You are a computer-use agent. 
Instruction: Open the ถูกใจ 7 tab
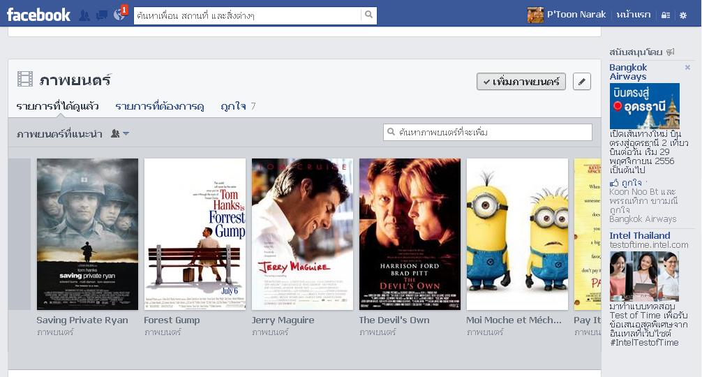(238, 107)
